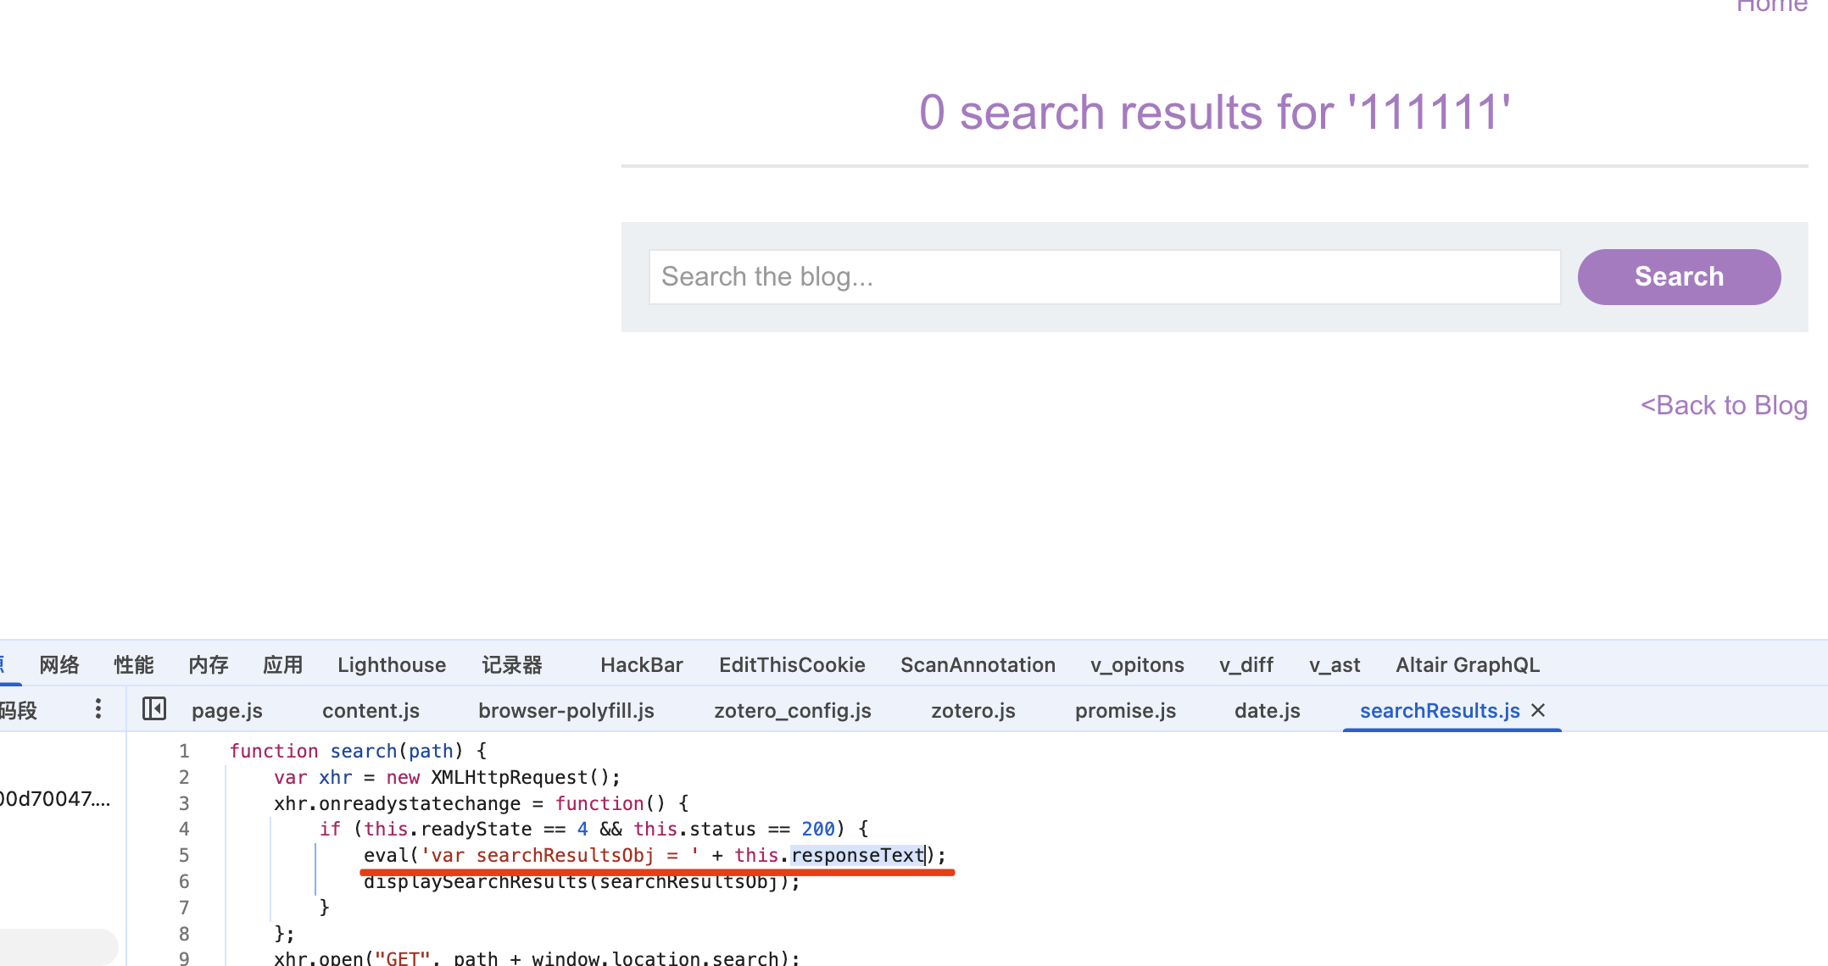The image size is (1828, 966).
Task: Click line number 5 in the gutter
Action: coord(184,855)
